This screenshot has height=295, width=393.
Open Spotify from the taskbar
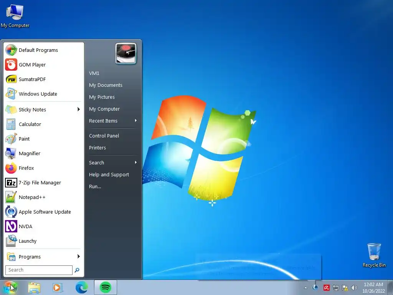point(106,287)
